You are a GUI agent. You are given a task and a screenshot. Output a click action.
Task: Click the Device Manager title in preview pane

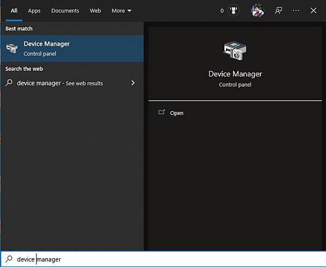click(235, 74)
